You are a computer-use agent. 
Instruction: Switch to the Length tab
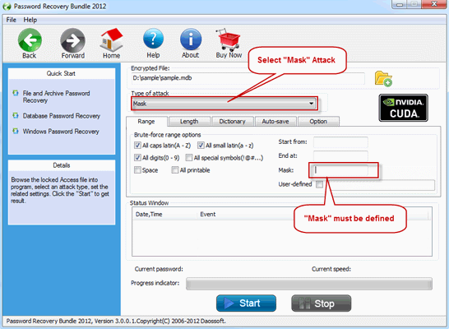click(189, 122)
